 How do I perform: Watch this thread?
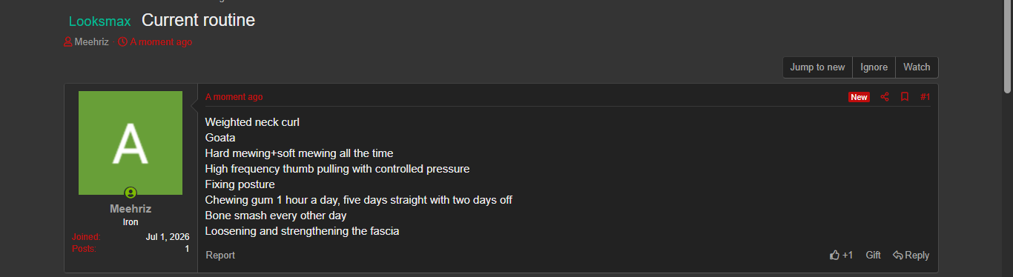917,67
